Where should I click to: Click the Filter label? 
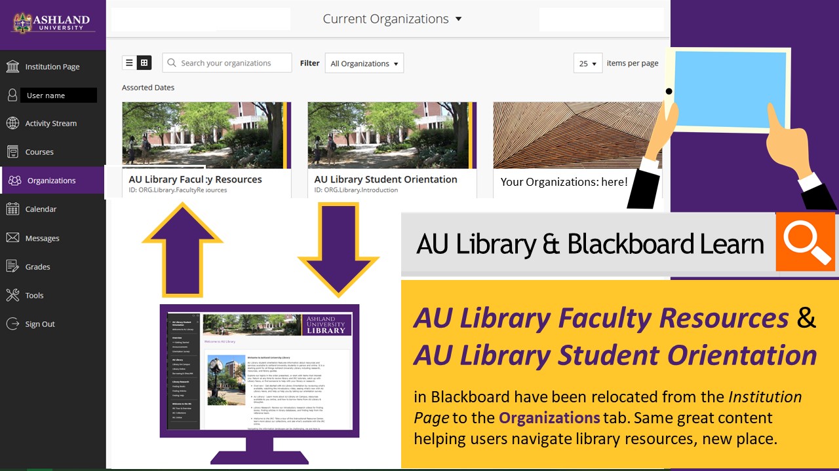(x=310, y=63)
